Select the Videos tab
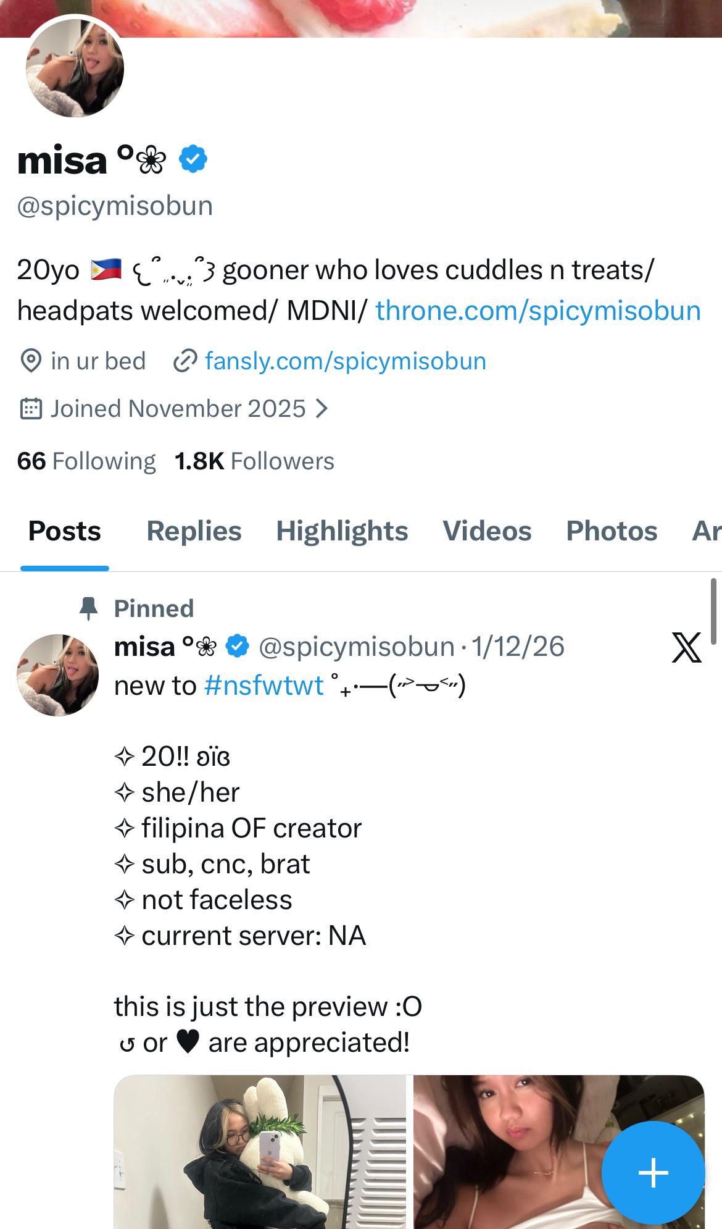Screen dimensions: 722x1229 pyautogui.click(x=487, y=531)
